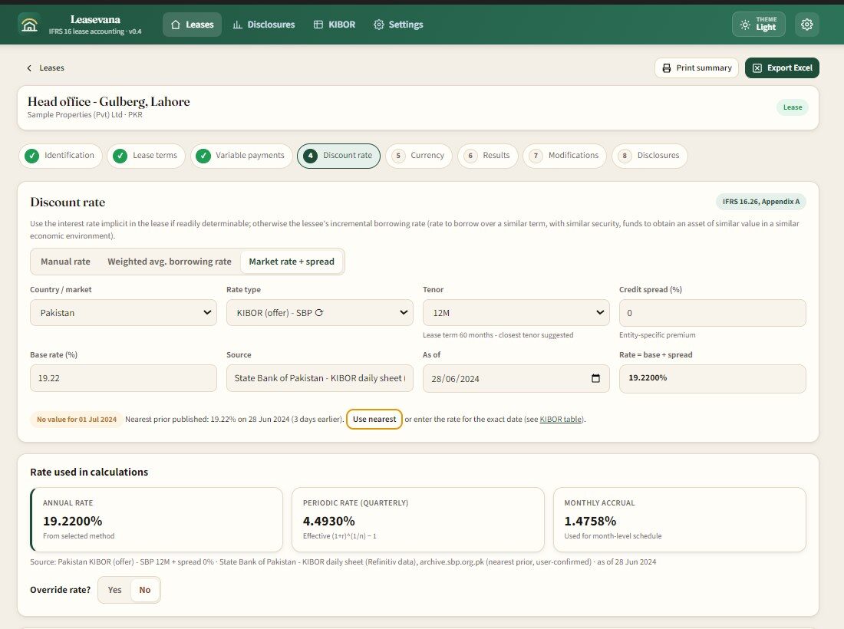Click the Base rate (%) field
Screen dimensions: 844x629
tap(124, 378)
